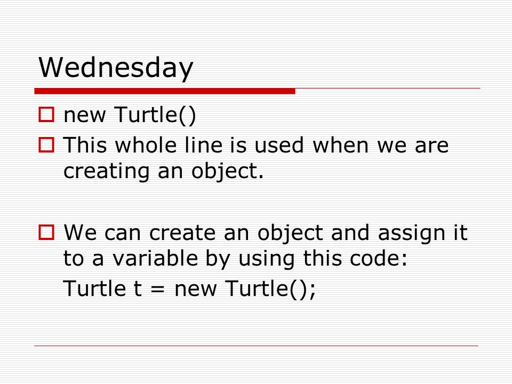512x384 pixels.
Task: Click the thin red line right of the thick bar
Action: (388, 88)
